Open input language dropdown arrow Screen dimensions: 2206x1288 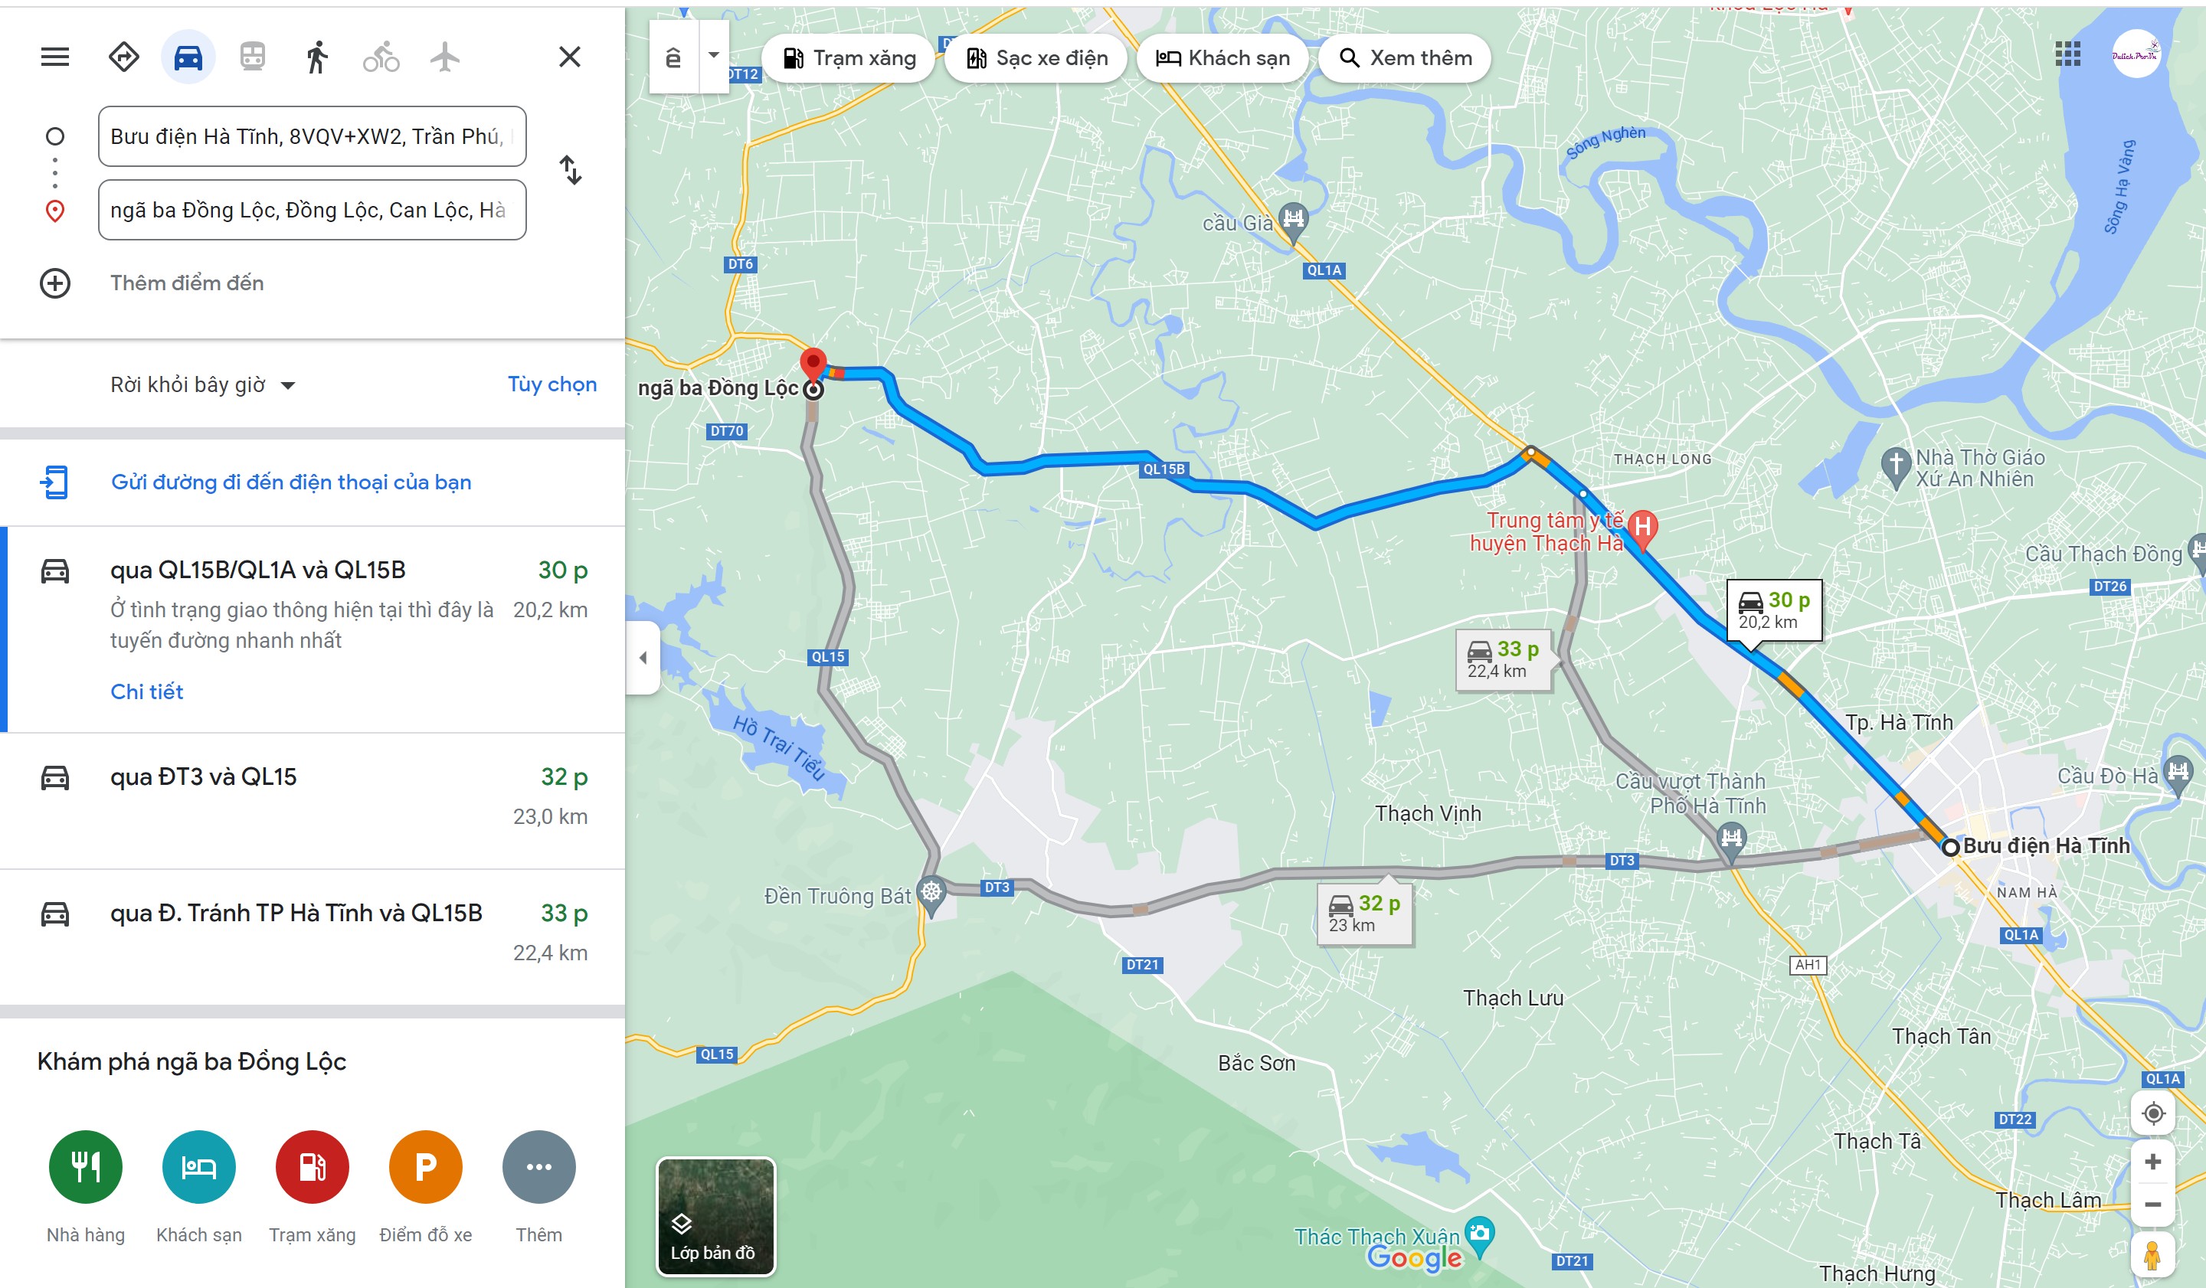click(x=713, y=54)
